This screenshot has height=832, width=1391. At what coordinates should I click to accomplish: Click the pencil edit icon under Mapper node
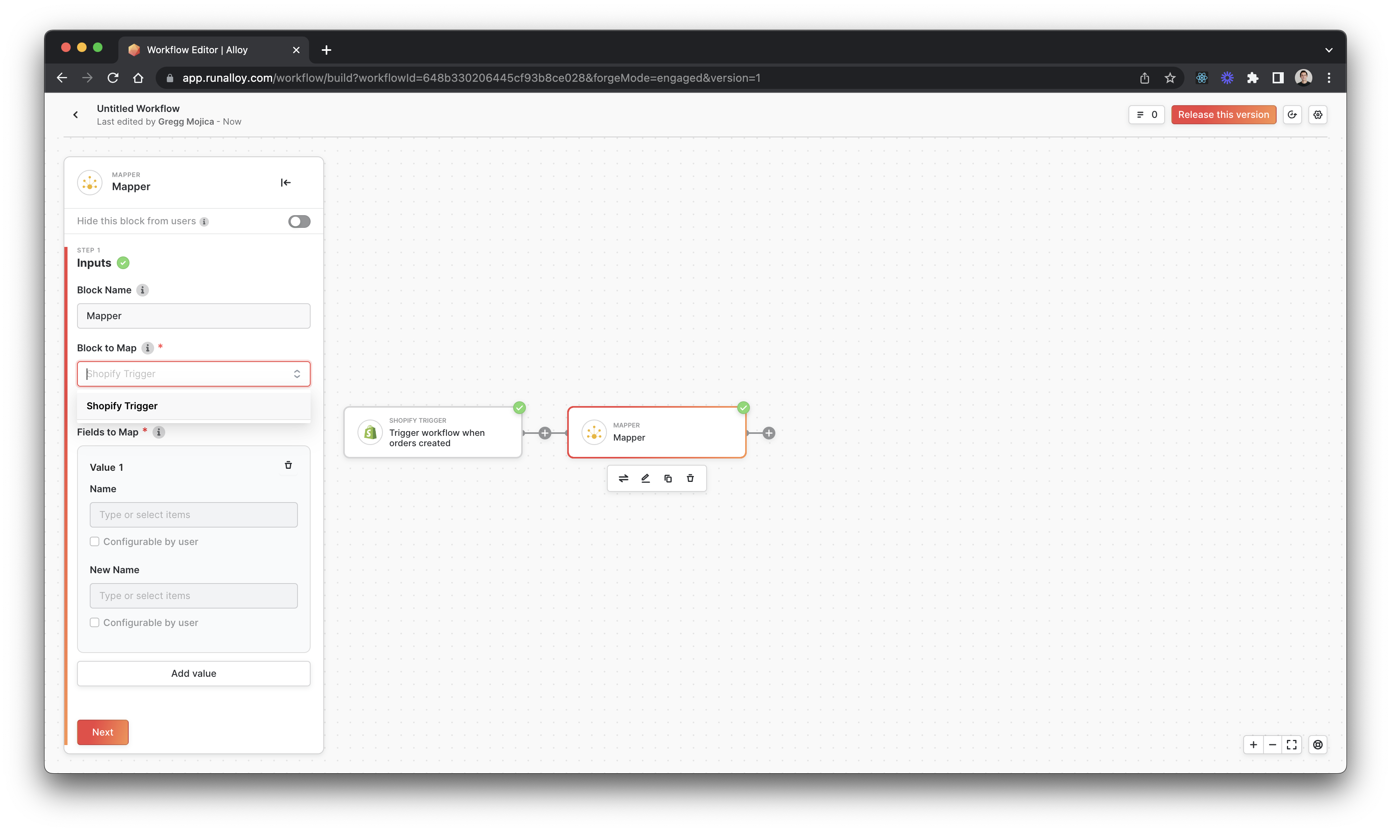(x=645, y=478)
